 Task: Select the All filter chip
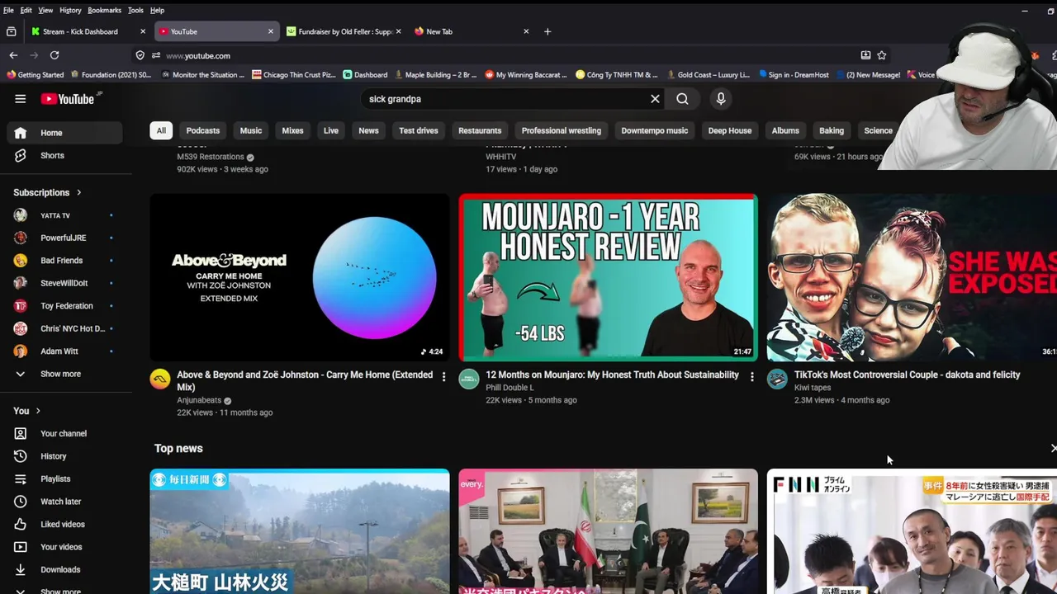161,130
